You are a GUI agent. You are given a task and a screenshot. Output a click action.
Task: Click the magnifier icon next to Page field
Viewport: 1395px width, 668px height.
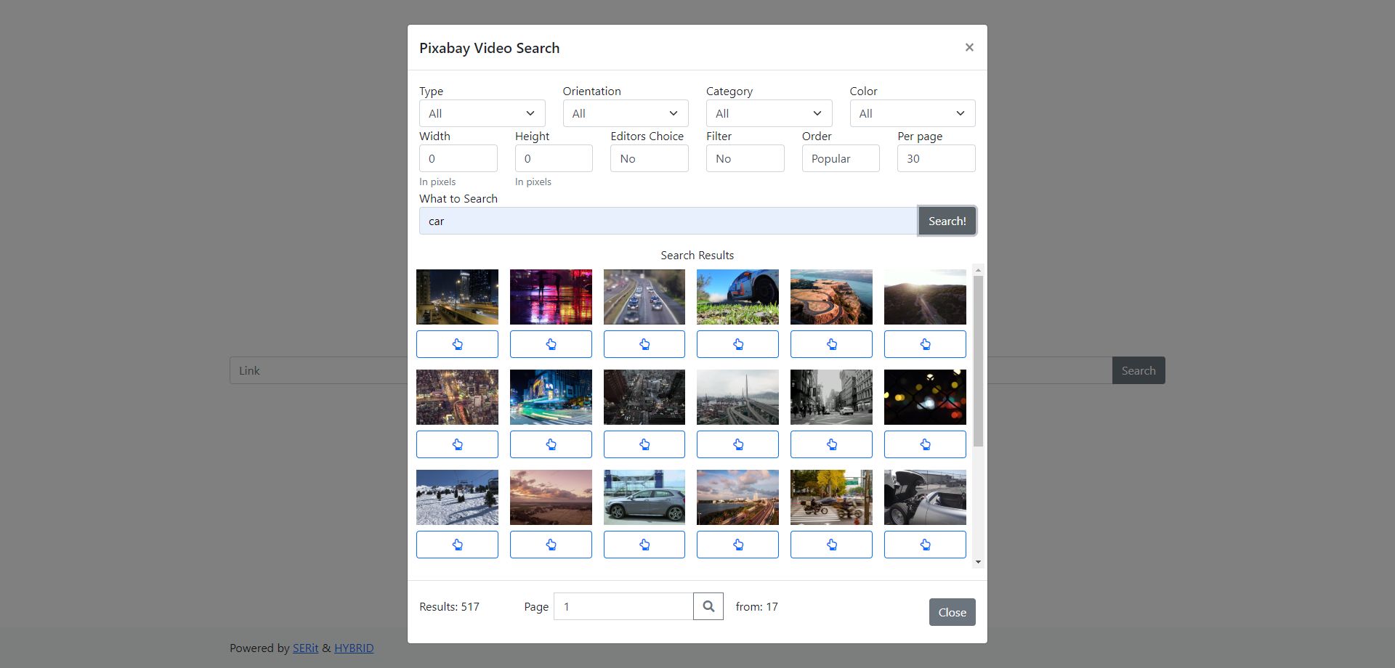[708, 606]
